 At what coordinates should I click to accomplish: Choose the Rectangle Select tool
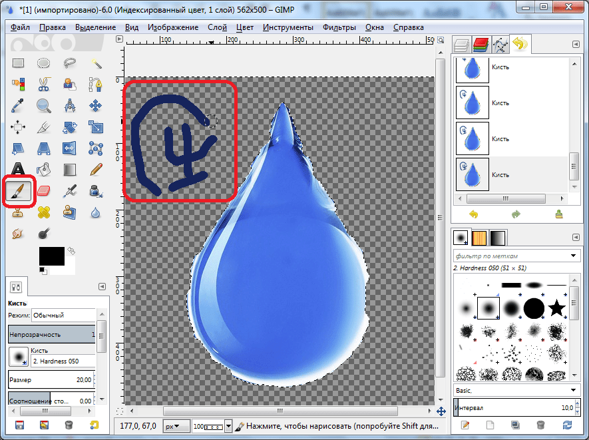click(x=18, y=63)
